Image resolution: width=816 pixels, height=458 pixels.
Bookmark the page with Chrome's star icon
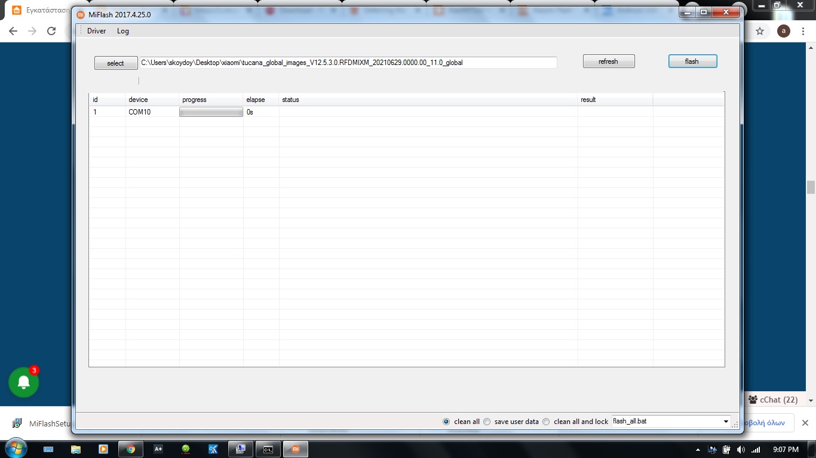(760, 31)
